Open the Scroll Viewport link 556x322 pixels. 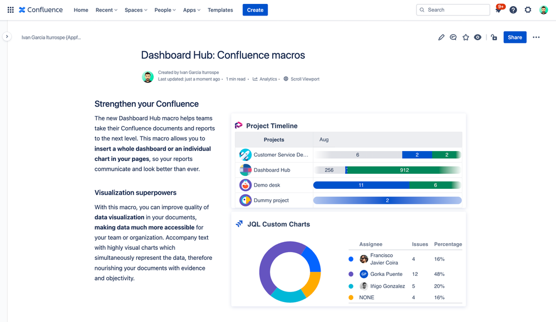pos(305,79)
